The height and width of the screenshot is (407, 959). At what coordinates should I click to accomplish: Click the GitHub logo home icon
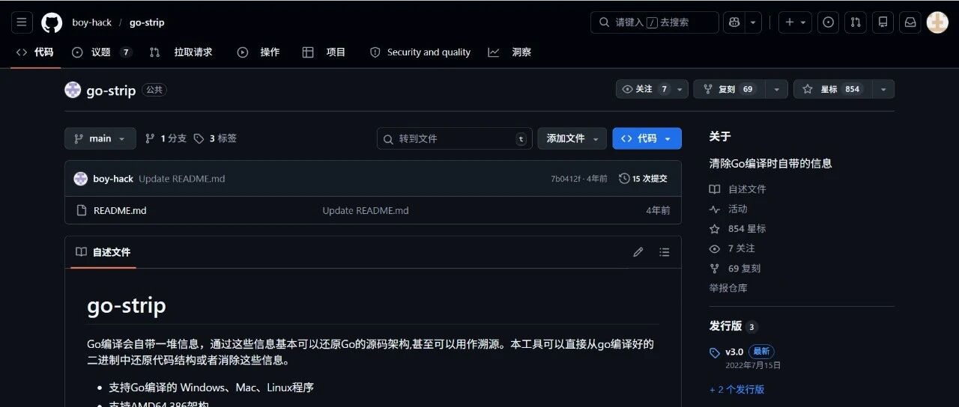[52, 22]
